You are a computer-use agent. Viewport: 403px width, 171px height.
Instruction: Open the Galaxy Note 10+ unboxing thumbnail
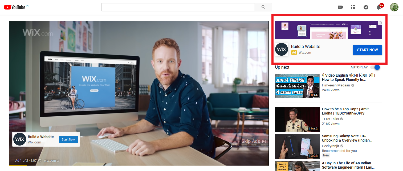click(297, 147)
